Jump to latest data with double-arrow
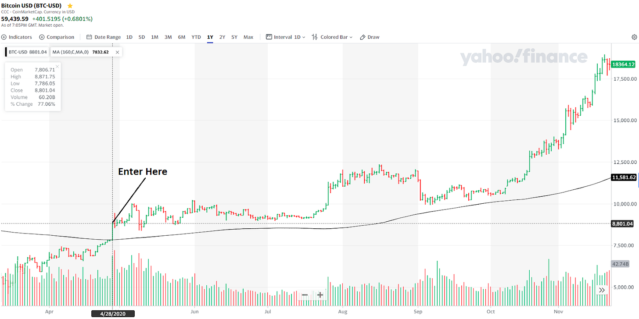639x319 pixels. [x=602, y=290]
